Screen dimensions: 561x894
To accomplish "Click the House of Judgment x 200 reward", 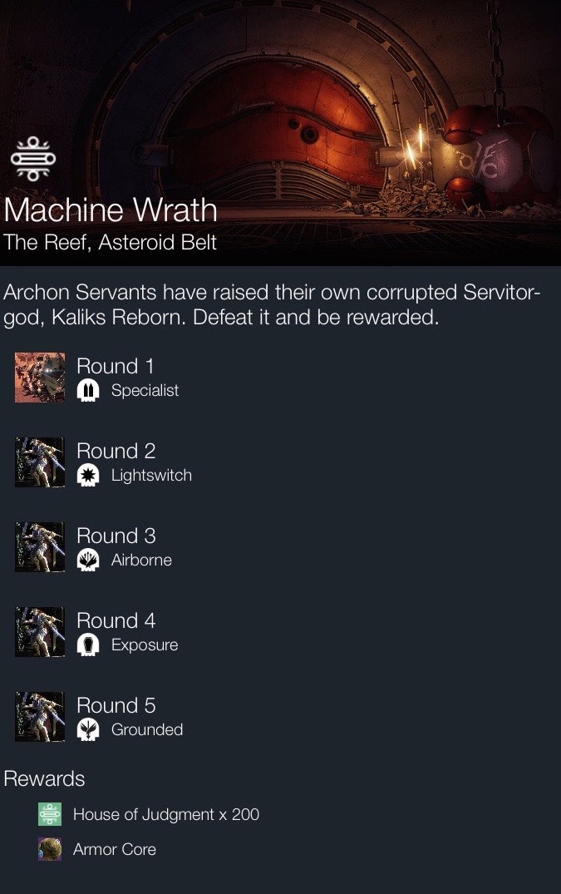I will 166,815.
